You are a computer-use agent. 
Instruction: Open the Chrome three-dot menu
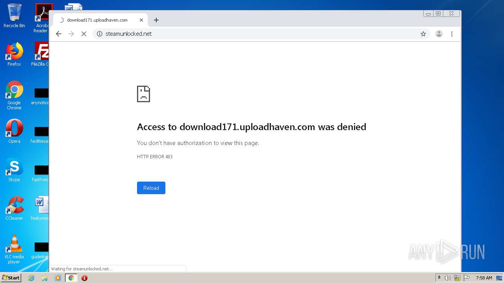coord(452,34)
